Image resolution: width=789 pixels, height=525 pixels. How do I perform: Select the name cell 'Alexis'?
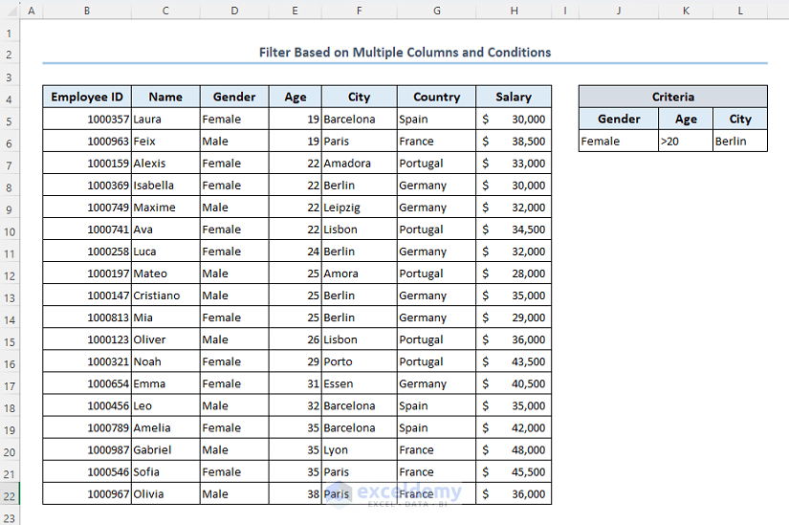[x=165, y=164]
